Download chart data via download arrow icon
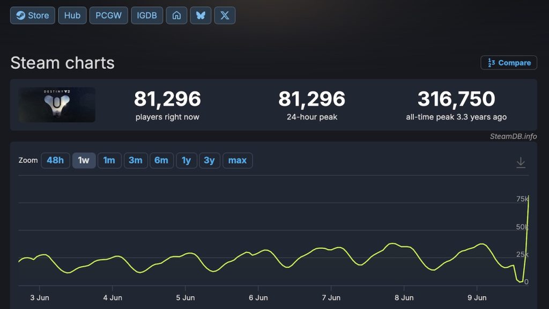 521,162
